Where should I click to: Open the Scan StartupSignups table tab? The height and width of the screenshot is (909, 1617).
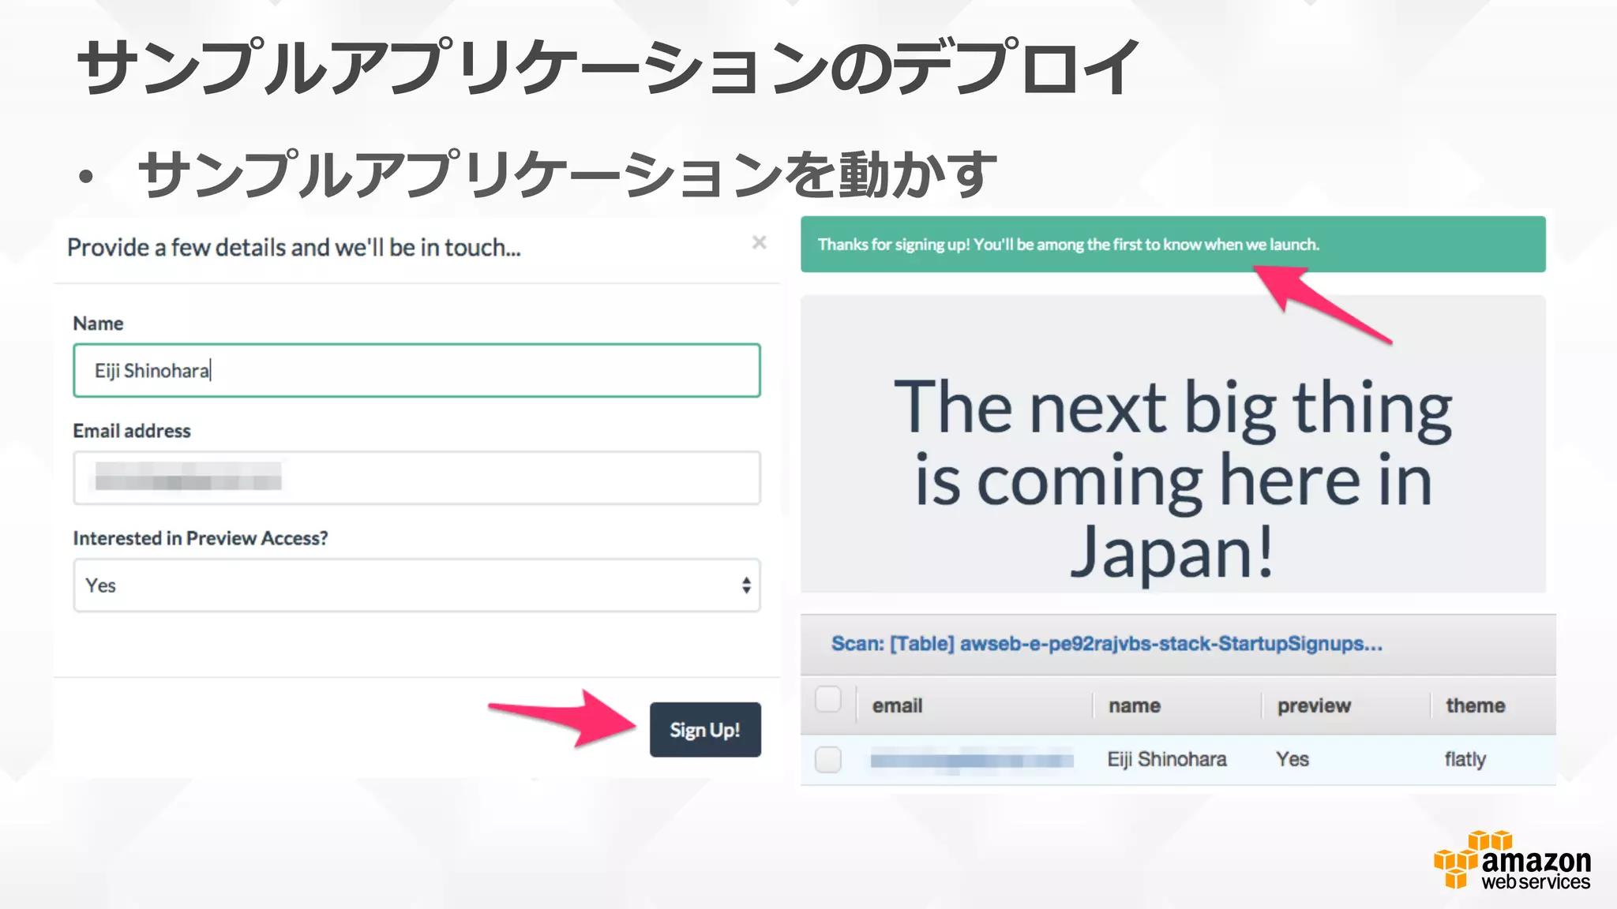point(1106,644)
